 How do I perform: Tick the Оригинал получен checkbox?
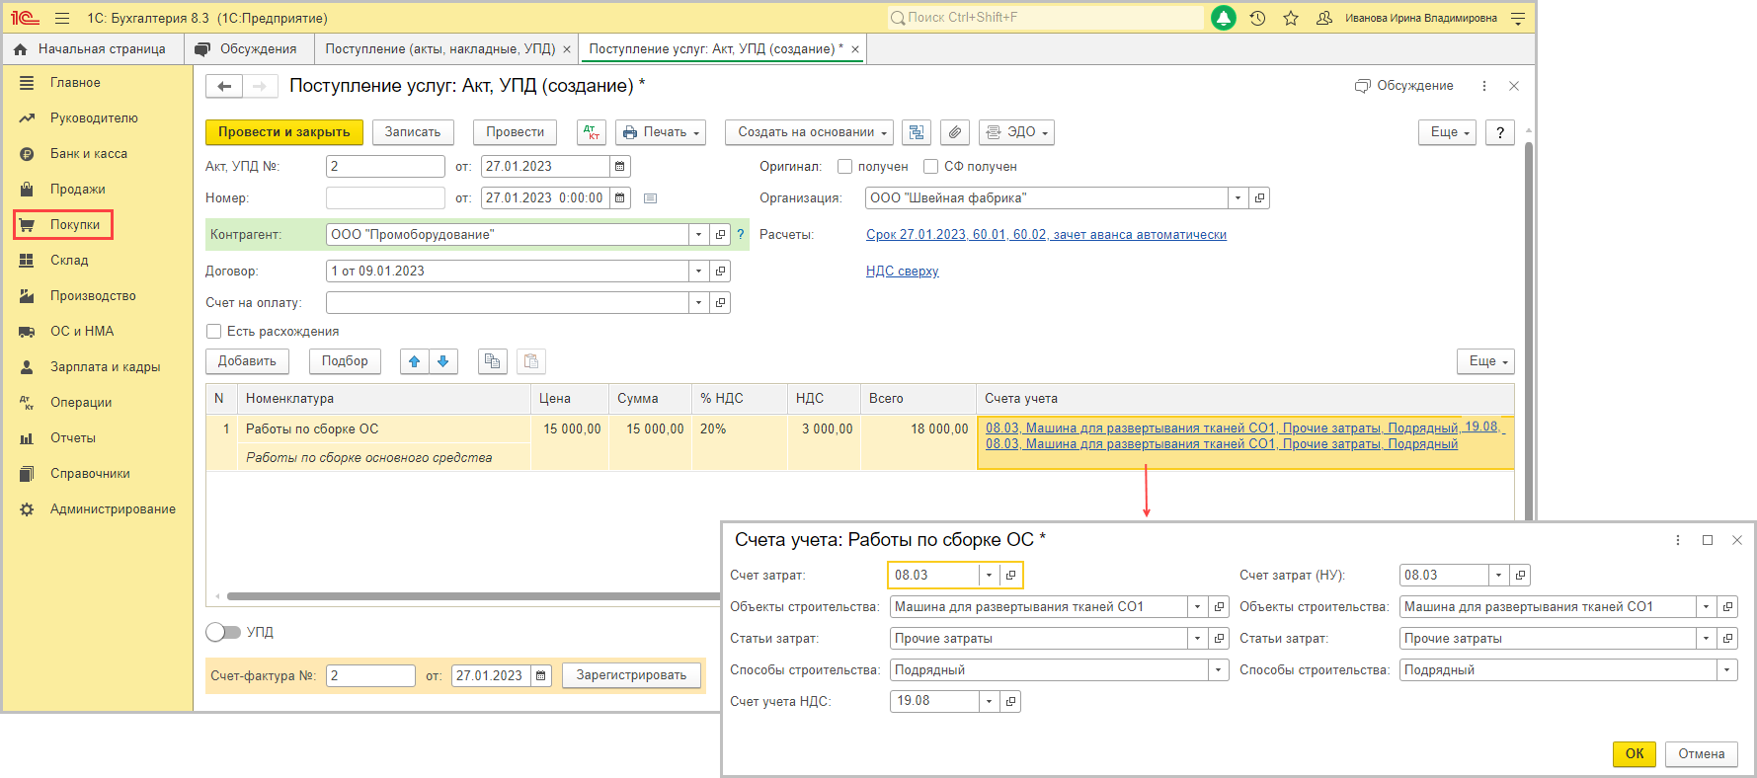click(x=844, y=167)
